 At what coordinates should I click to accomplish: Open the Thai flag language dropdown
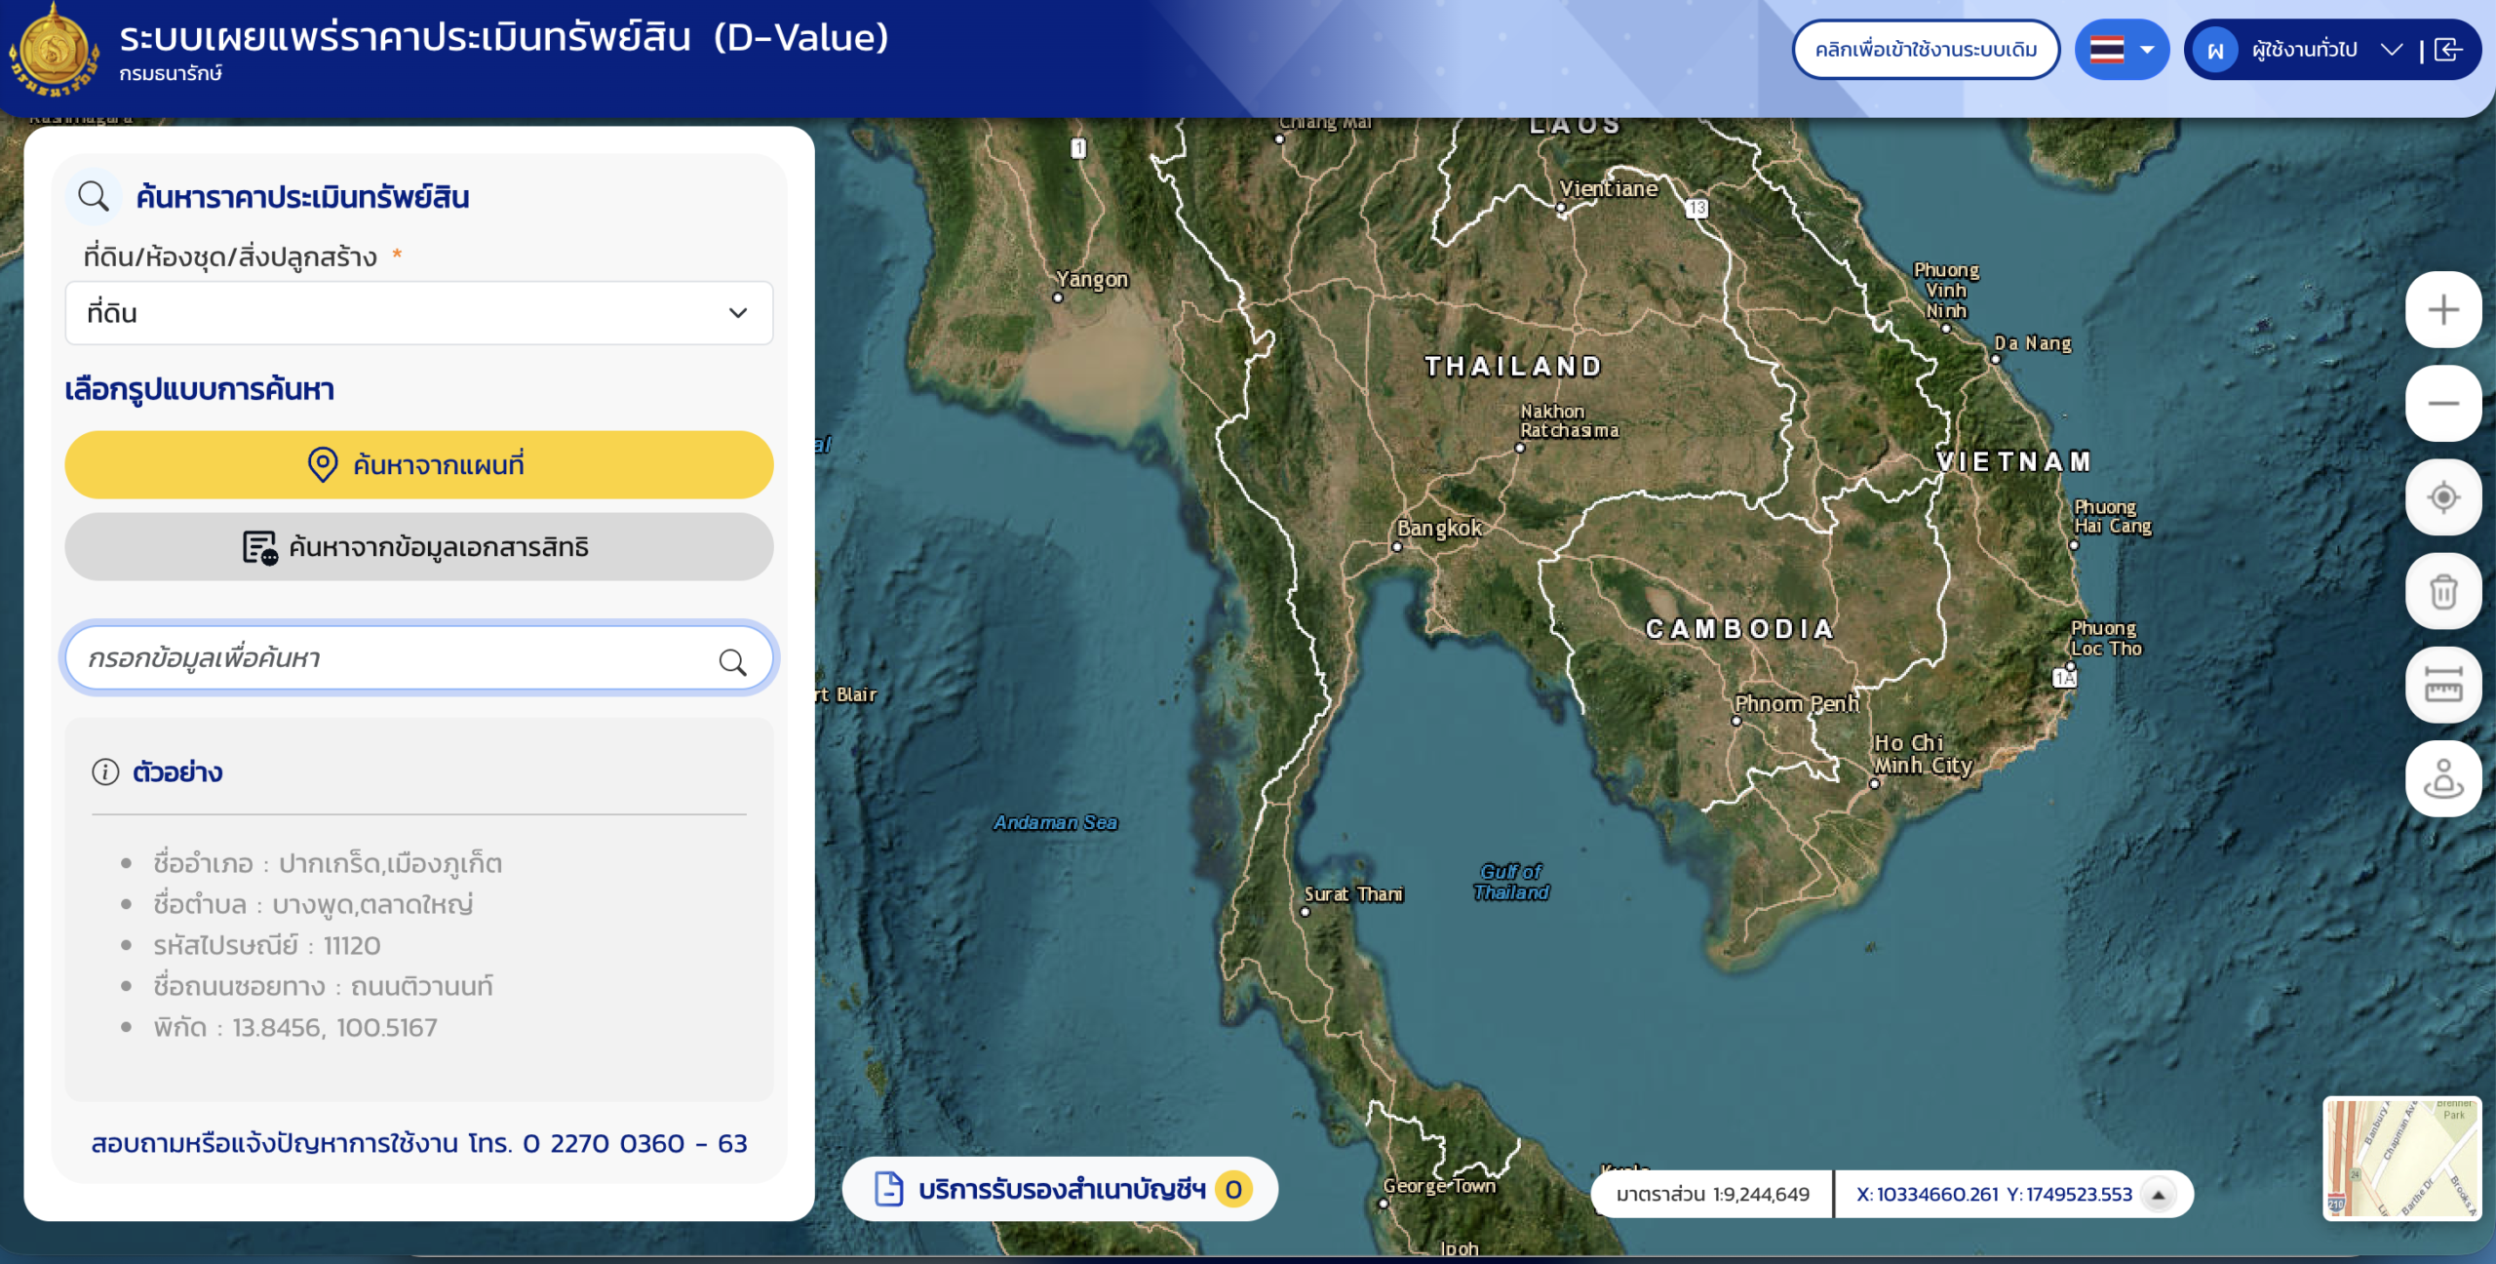pos(2122,50)
